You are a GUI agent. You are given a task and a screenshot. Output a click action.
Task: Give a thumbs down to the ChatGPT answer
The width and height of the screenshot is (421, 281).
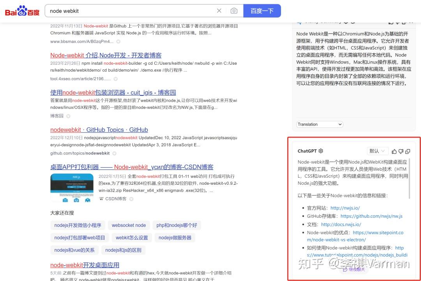pos(401,152)
